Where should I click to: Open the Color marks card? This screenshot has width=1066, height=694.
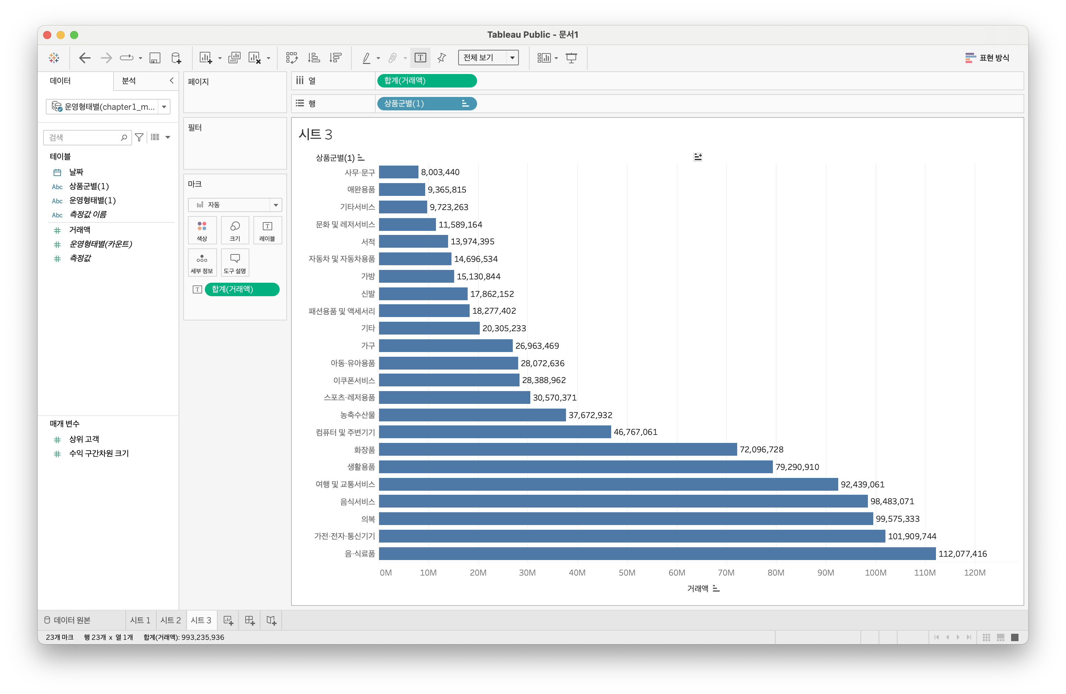click(x=202, y=230)
